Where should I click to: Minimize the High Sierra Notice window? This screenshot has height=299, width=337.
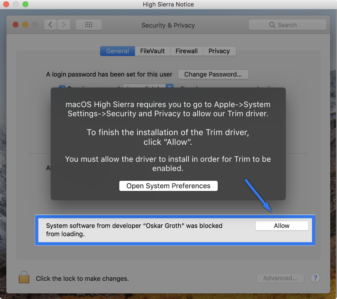click(16, 4)
